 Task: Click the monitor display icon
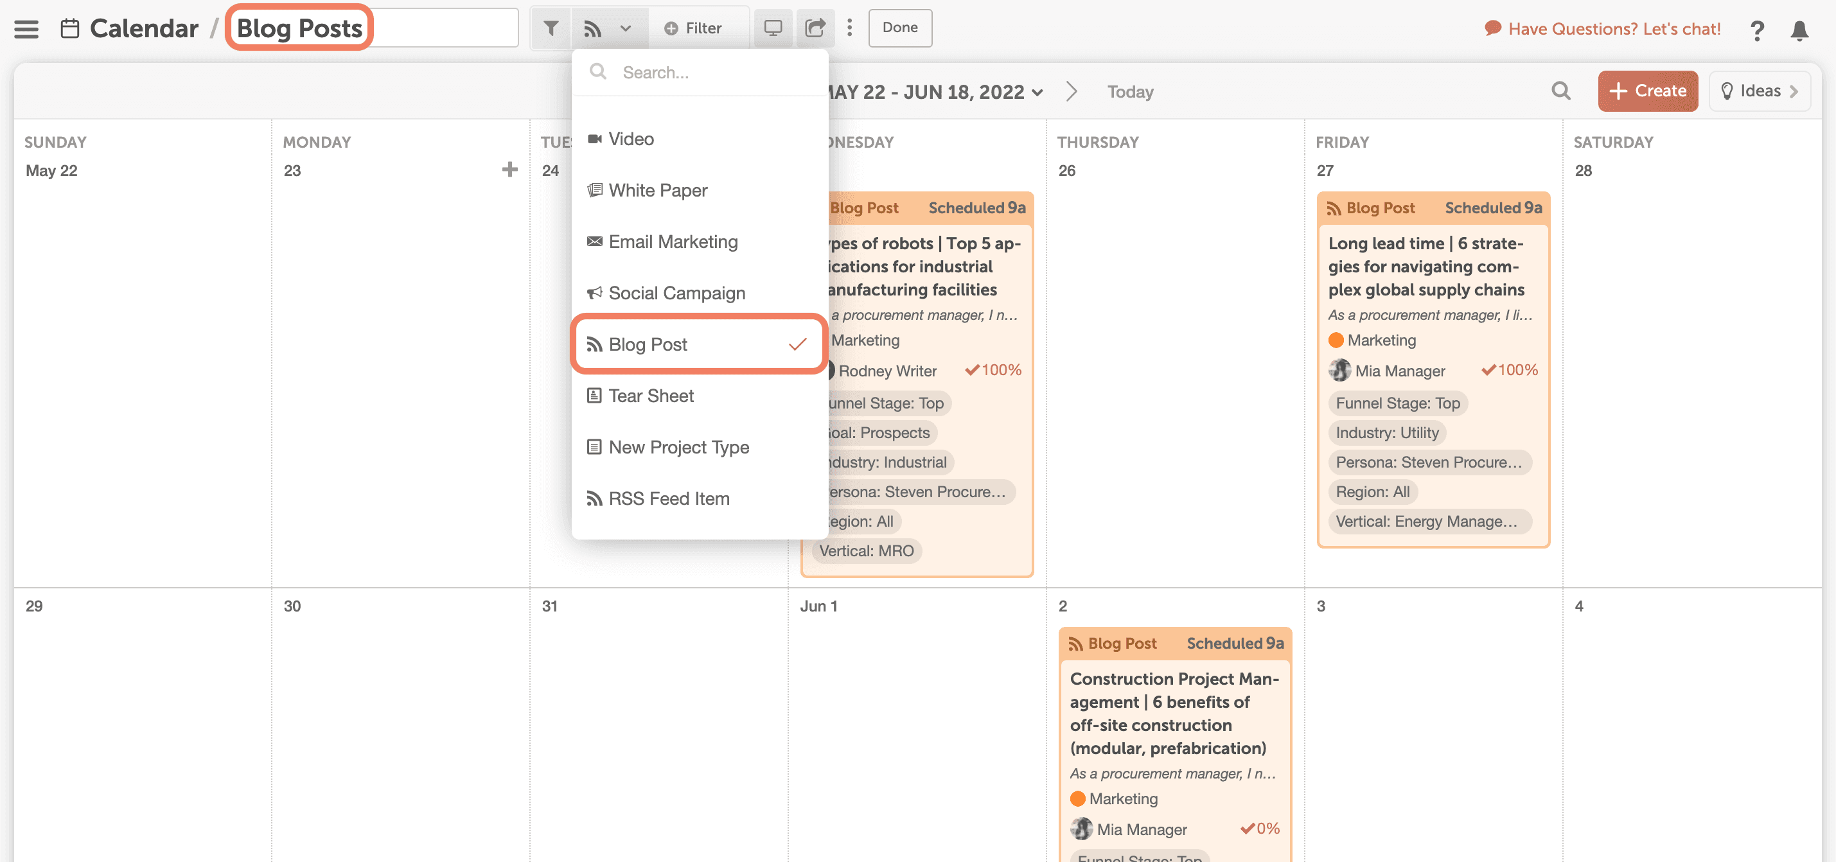(773, 28)
